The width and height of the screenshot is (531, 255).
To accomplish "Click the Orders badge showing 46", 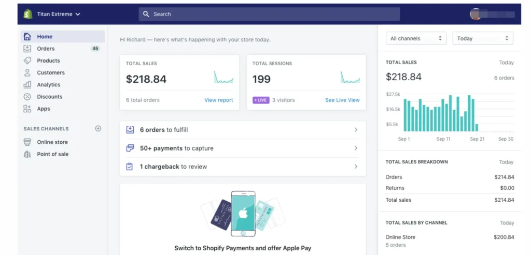I will [95, 49].
